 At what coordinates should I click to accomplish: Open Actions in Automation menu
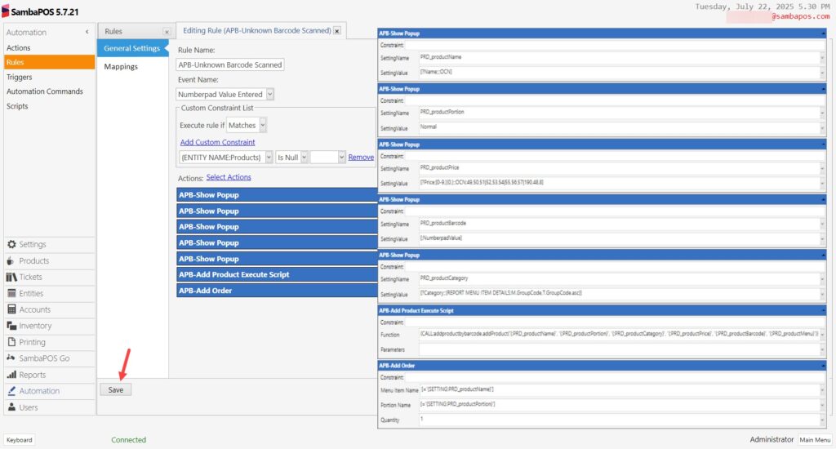pos(19,48)
